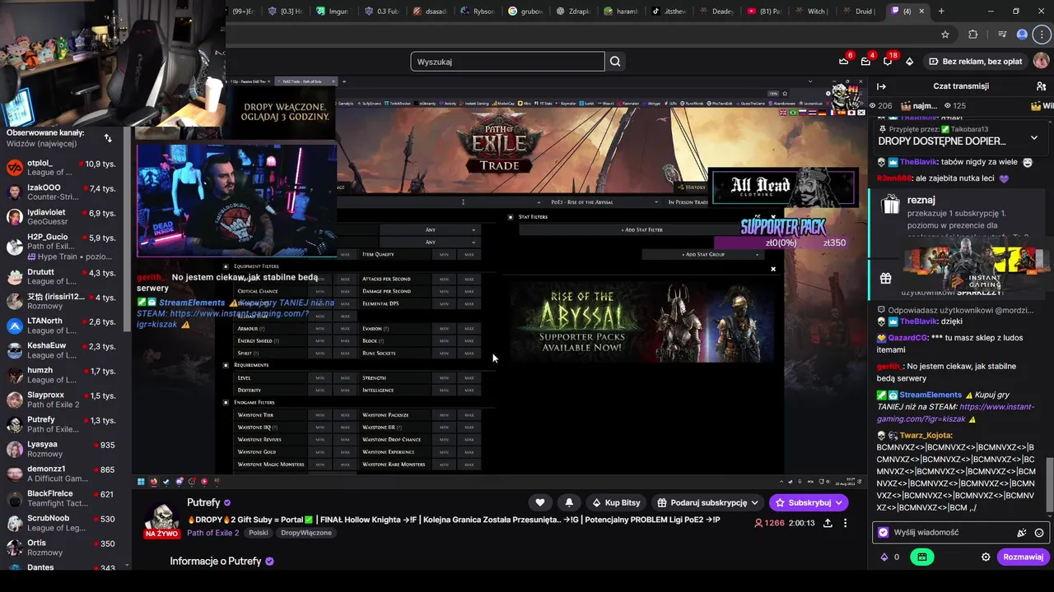
Task: Open BlackFIreIce channel in sidebar
Action: coord(63,498)
